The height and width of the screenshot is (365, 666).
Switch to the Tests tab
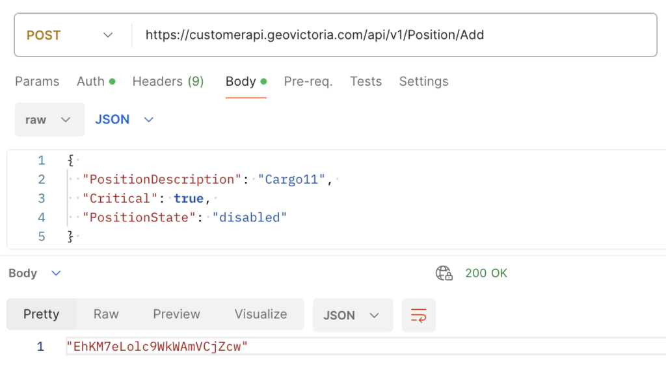[366, 81]
